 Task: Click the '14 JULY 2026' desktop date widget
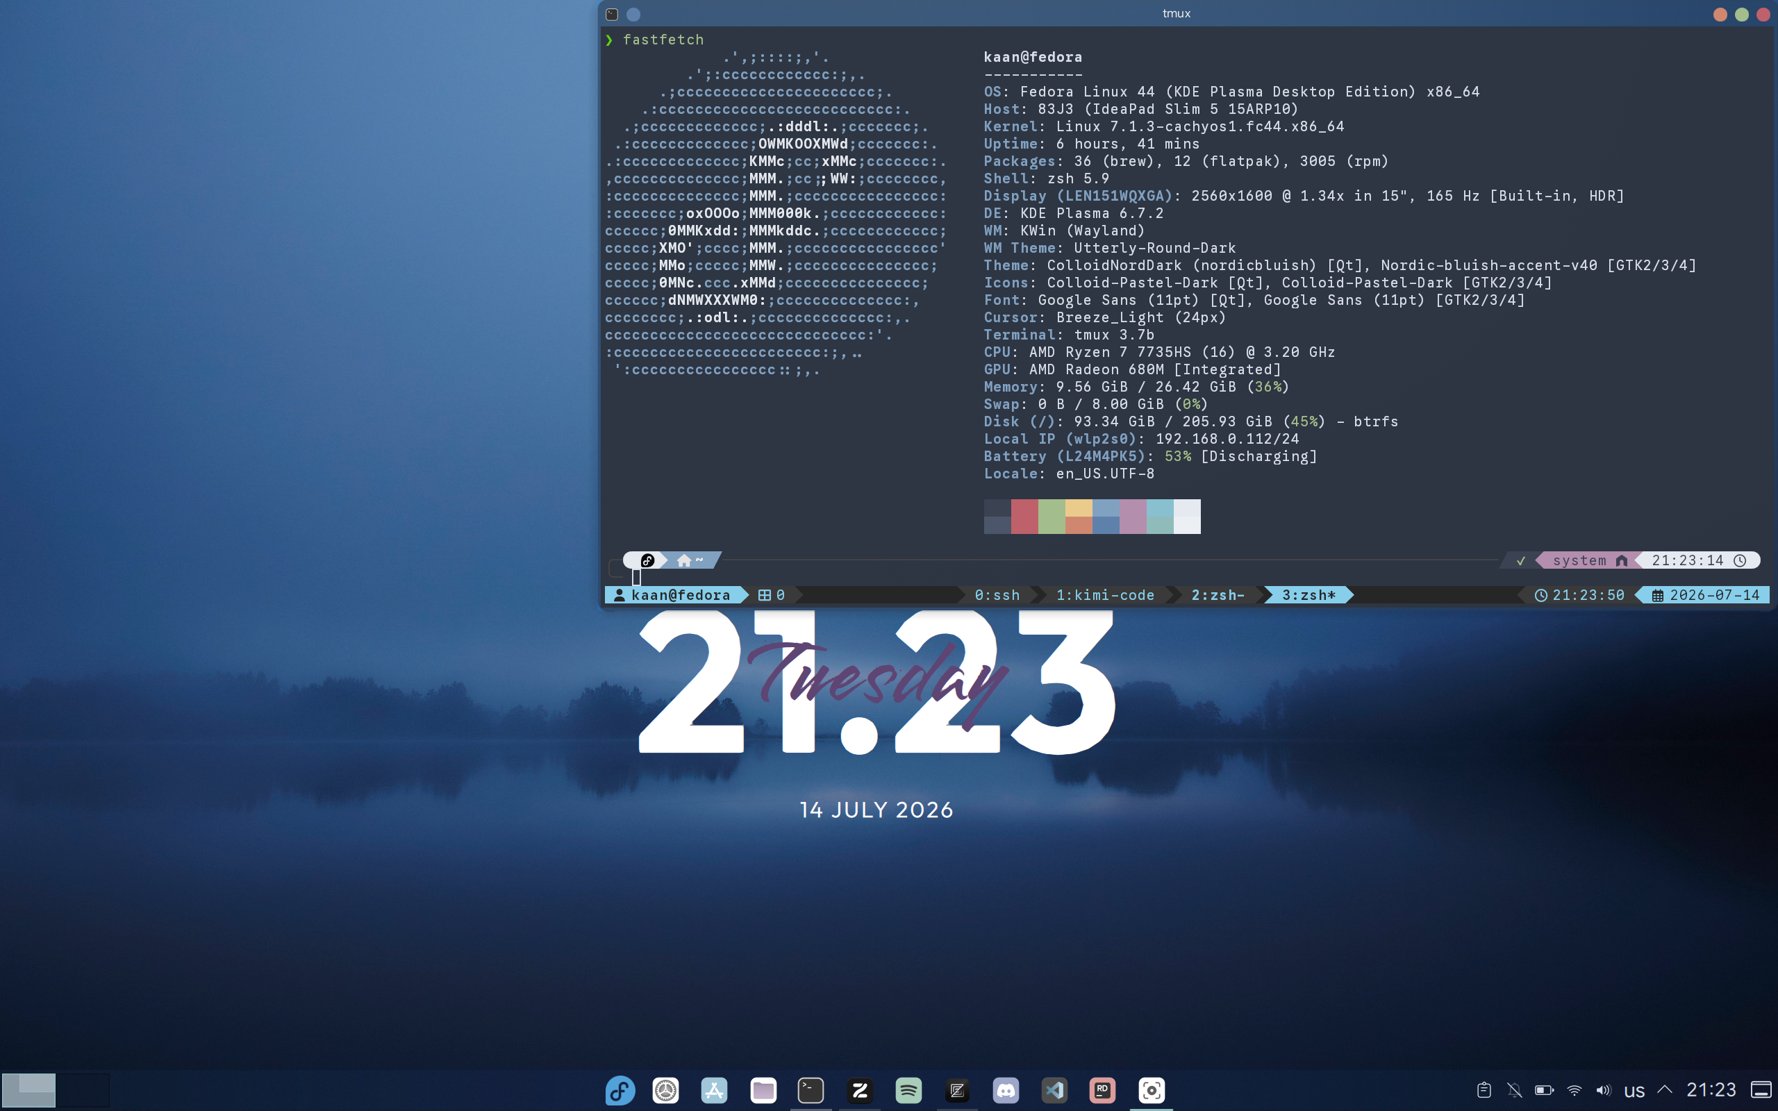coord(876,810)
